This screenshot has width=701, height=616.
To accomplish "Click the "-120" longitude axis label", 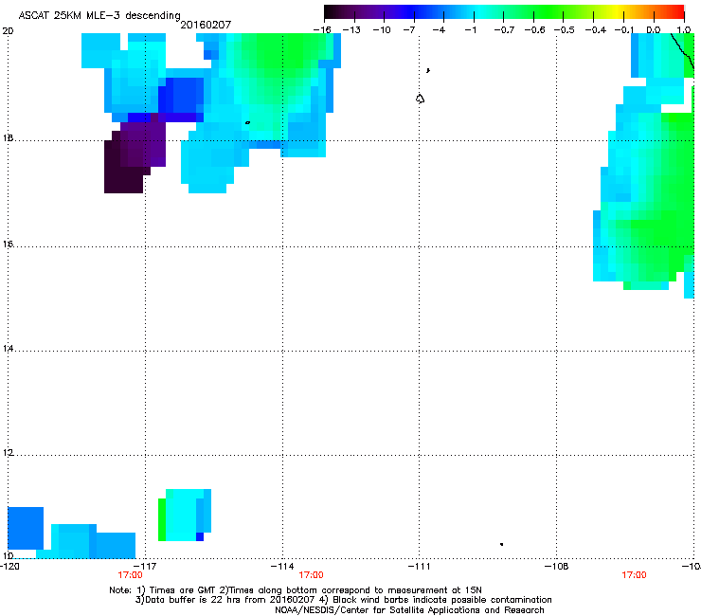I will tap(9, 566).
